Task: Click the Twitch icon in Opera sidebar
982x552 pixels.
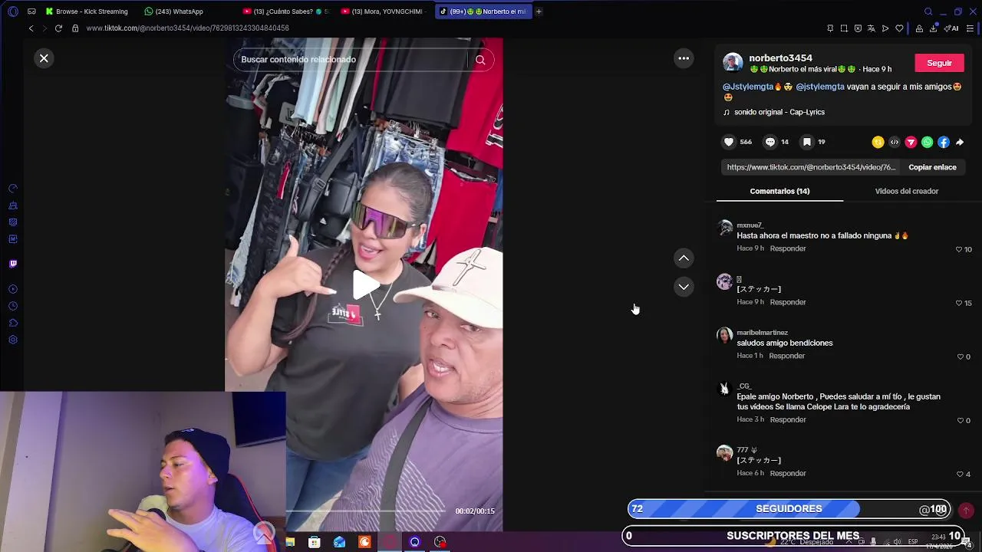Action: (13, 264)
